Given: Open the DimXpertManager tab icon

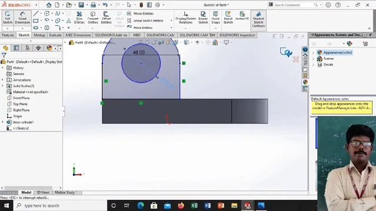Looking at the screenshot, I should [38, 48].
